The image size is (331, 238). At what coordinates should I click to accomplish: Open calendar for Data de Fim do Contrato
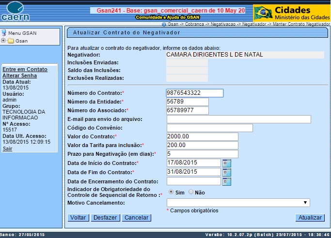[x=226, y=172]
